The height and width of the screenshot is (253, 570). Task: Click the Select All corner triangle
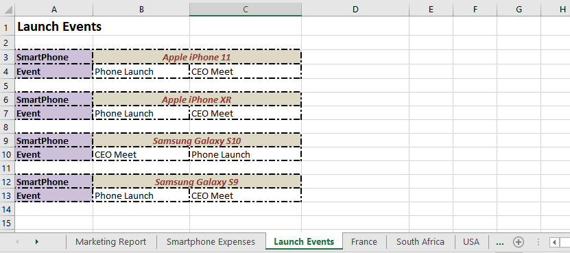point(8,10)
